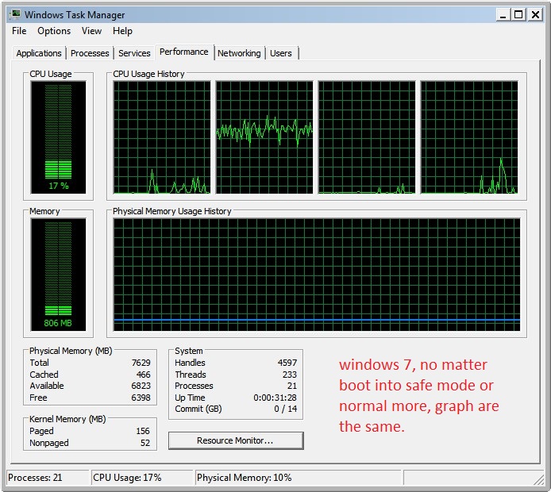Click the second CPU history graph
This screenshot has width=551, height=492.
point(264,137)
